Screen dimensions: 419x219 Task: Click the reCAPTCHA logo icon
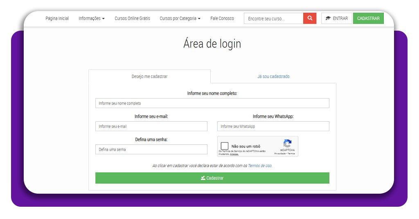(287, 143)
